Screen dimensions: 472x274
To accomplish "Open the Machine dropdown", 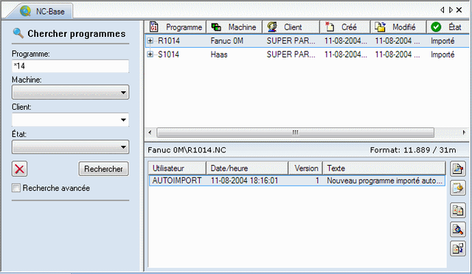I will (x=71, y=92).
